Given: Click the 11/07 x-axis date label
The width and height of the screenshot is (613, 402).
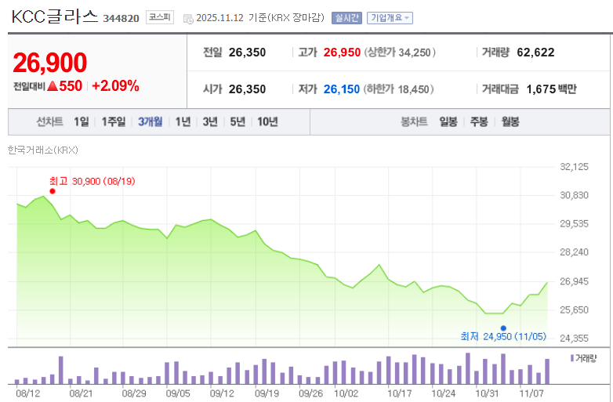Looking at the screenshot, I should coord(531,393).
